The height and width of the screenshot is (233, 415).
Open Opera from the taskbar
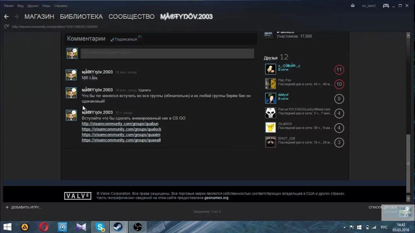[x=44, y=227]
